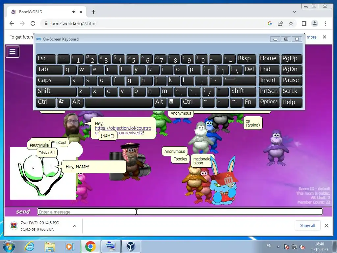Go back to the previous page
The width and height of the screenshot is (337, 253).
point(12,23)
